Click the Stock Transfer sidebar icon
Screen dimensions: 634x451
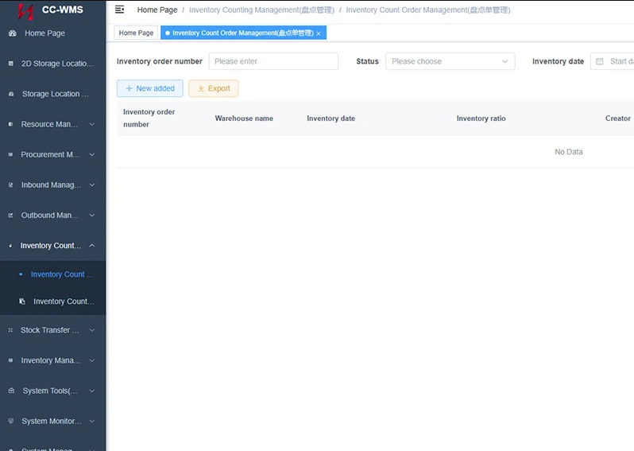[11, 330]
